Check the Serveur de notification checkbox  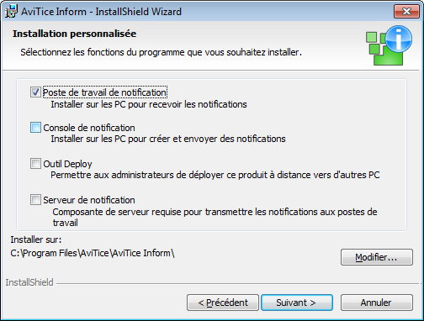[x=35, y=200]
